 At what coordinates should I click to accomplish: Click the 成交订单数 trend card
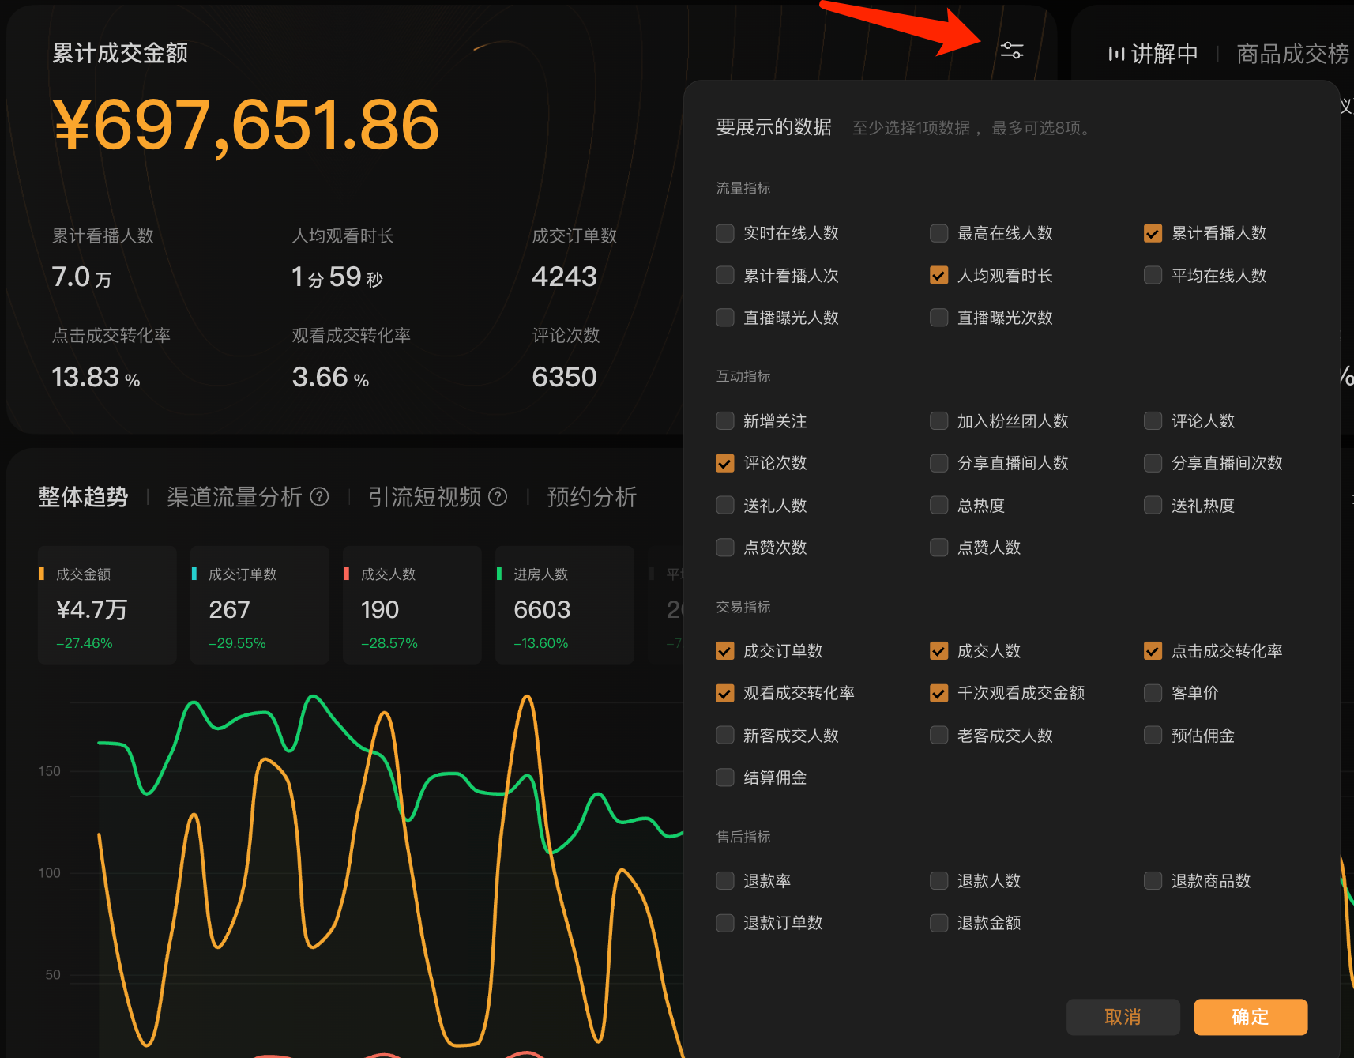[x=259, y=605]
